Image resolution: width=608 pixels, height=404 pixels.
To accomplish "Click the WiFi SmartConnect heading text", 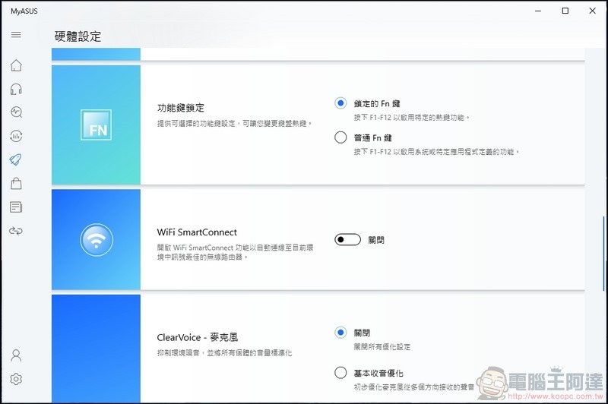I will pos(197,232).
